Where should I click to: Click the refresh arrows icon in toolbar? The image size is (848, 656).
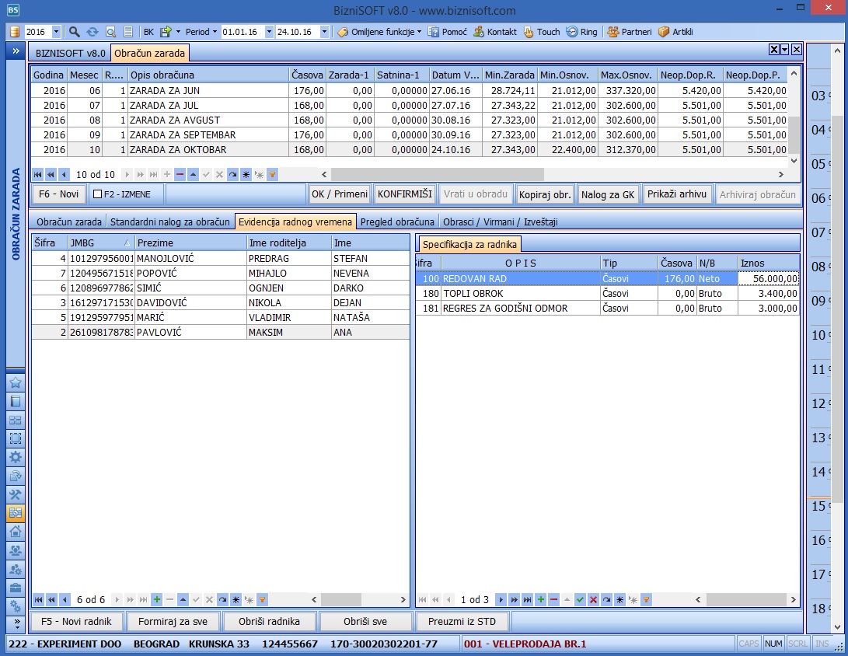tap(92, 32)
